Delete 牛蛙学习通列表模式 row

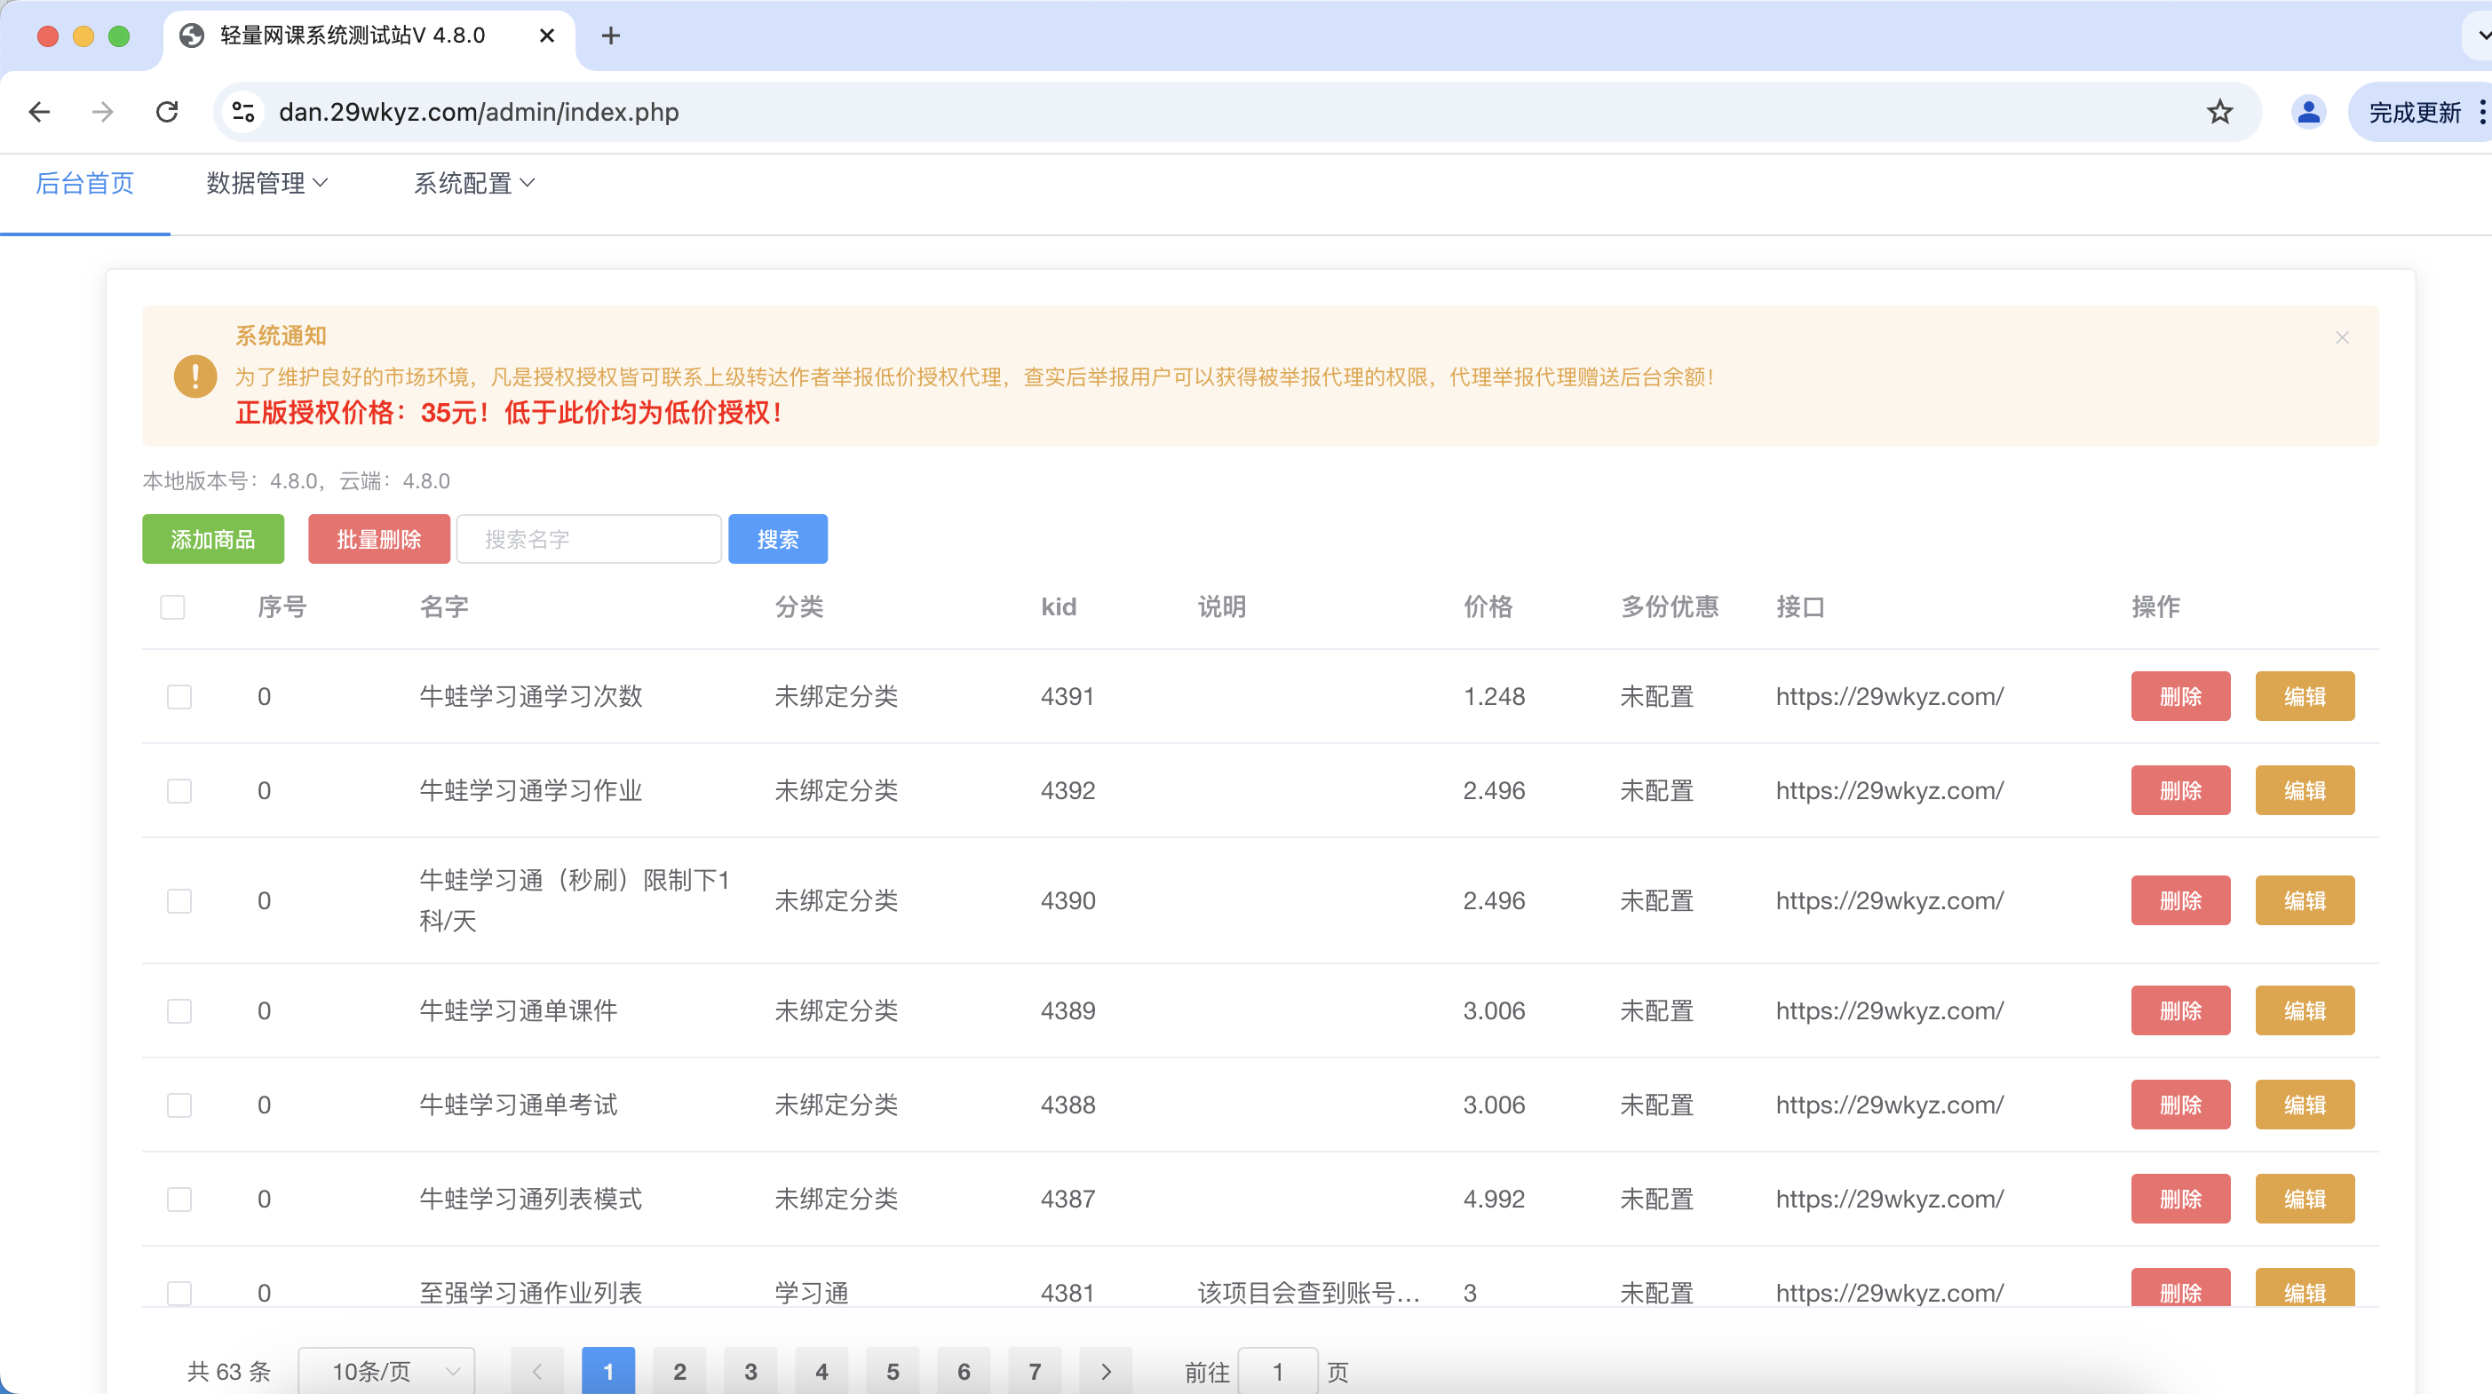2180,1199
